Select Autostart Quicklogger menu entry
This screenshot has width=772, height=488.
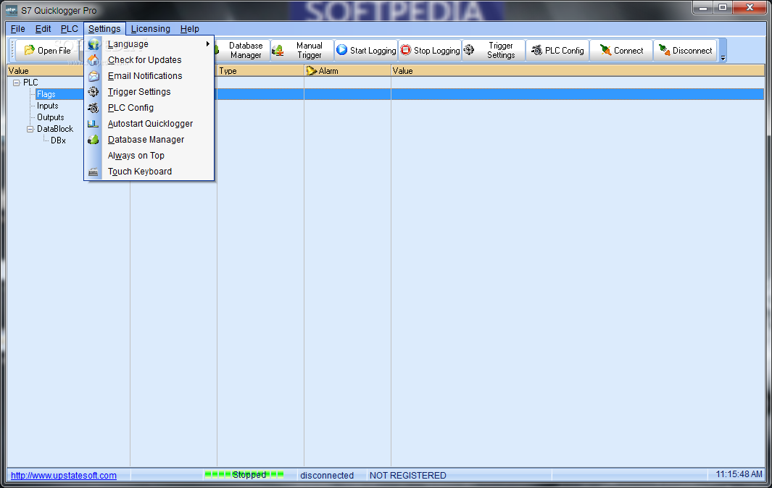(x=149, y=124)
